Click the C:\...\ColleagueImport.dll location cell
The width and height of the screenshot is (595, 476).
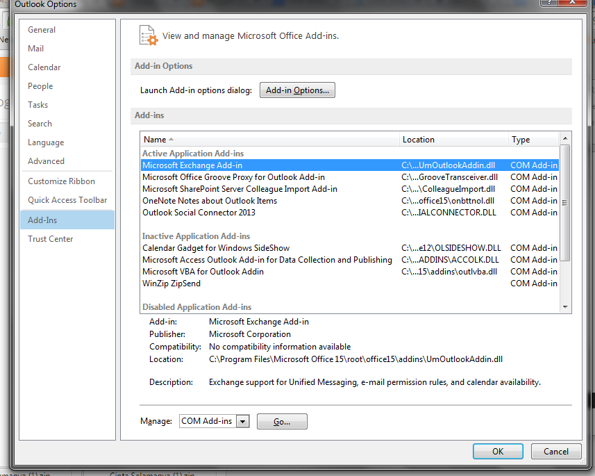coord(448,189)
